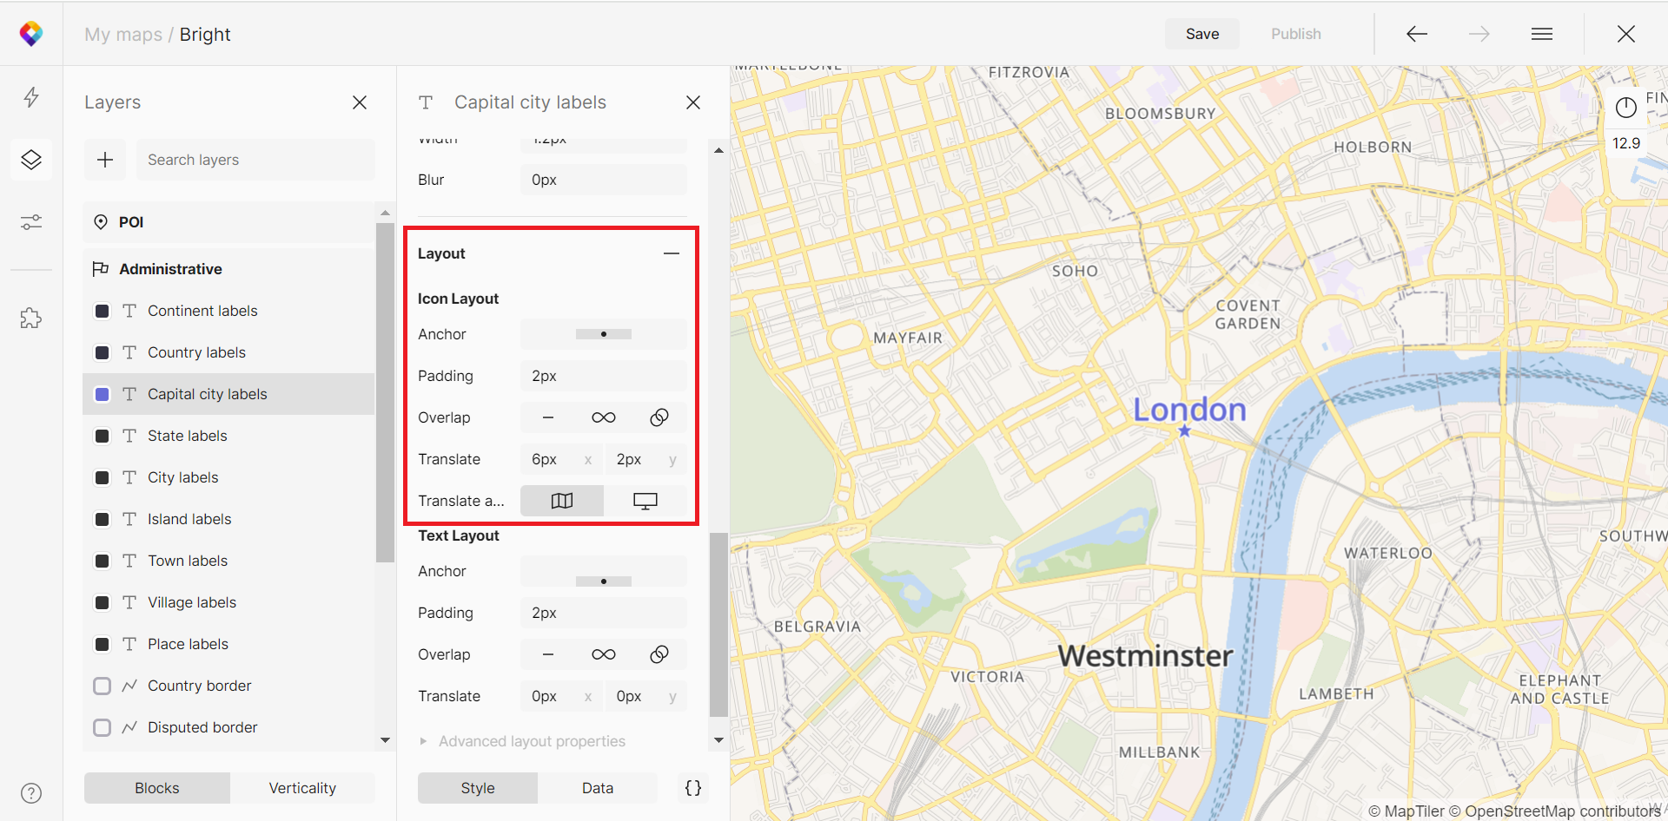Screen dimensions: 1668x821
Task: Switch to the Verticality tab
Action: point(302,788)
